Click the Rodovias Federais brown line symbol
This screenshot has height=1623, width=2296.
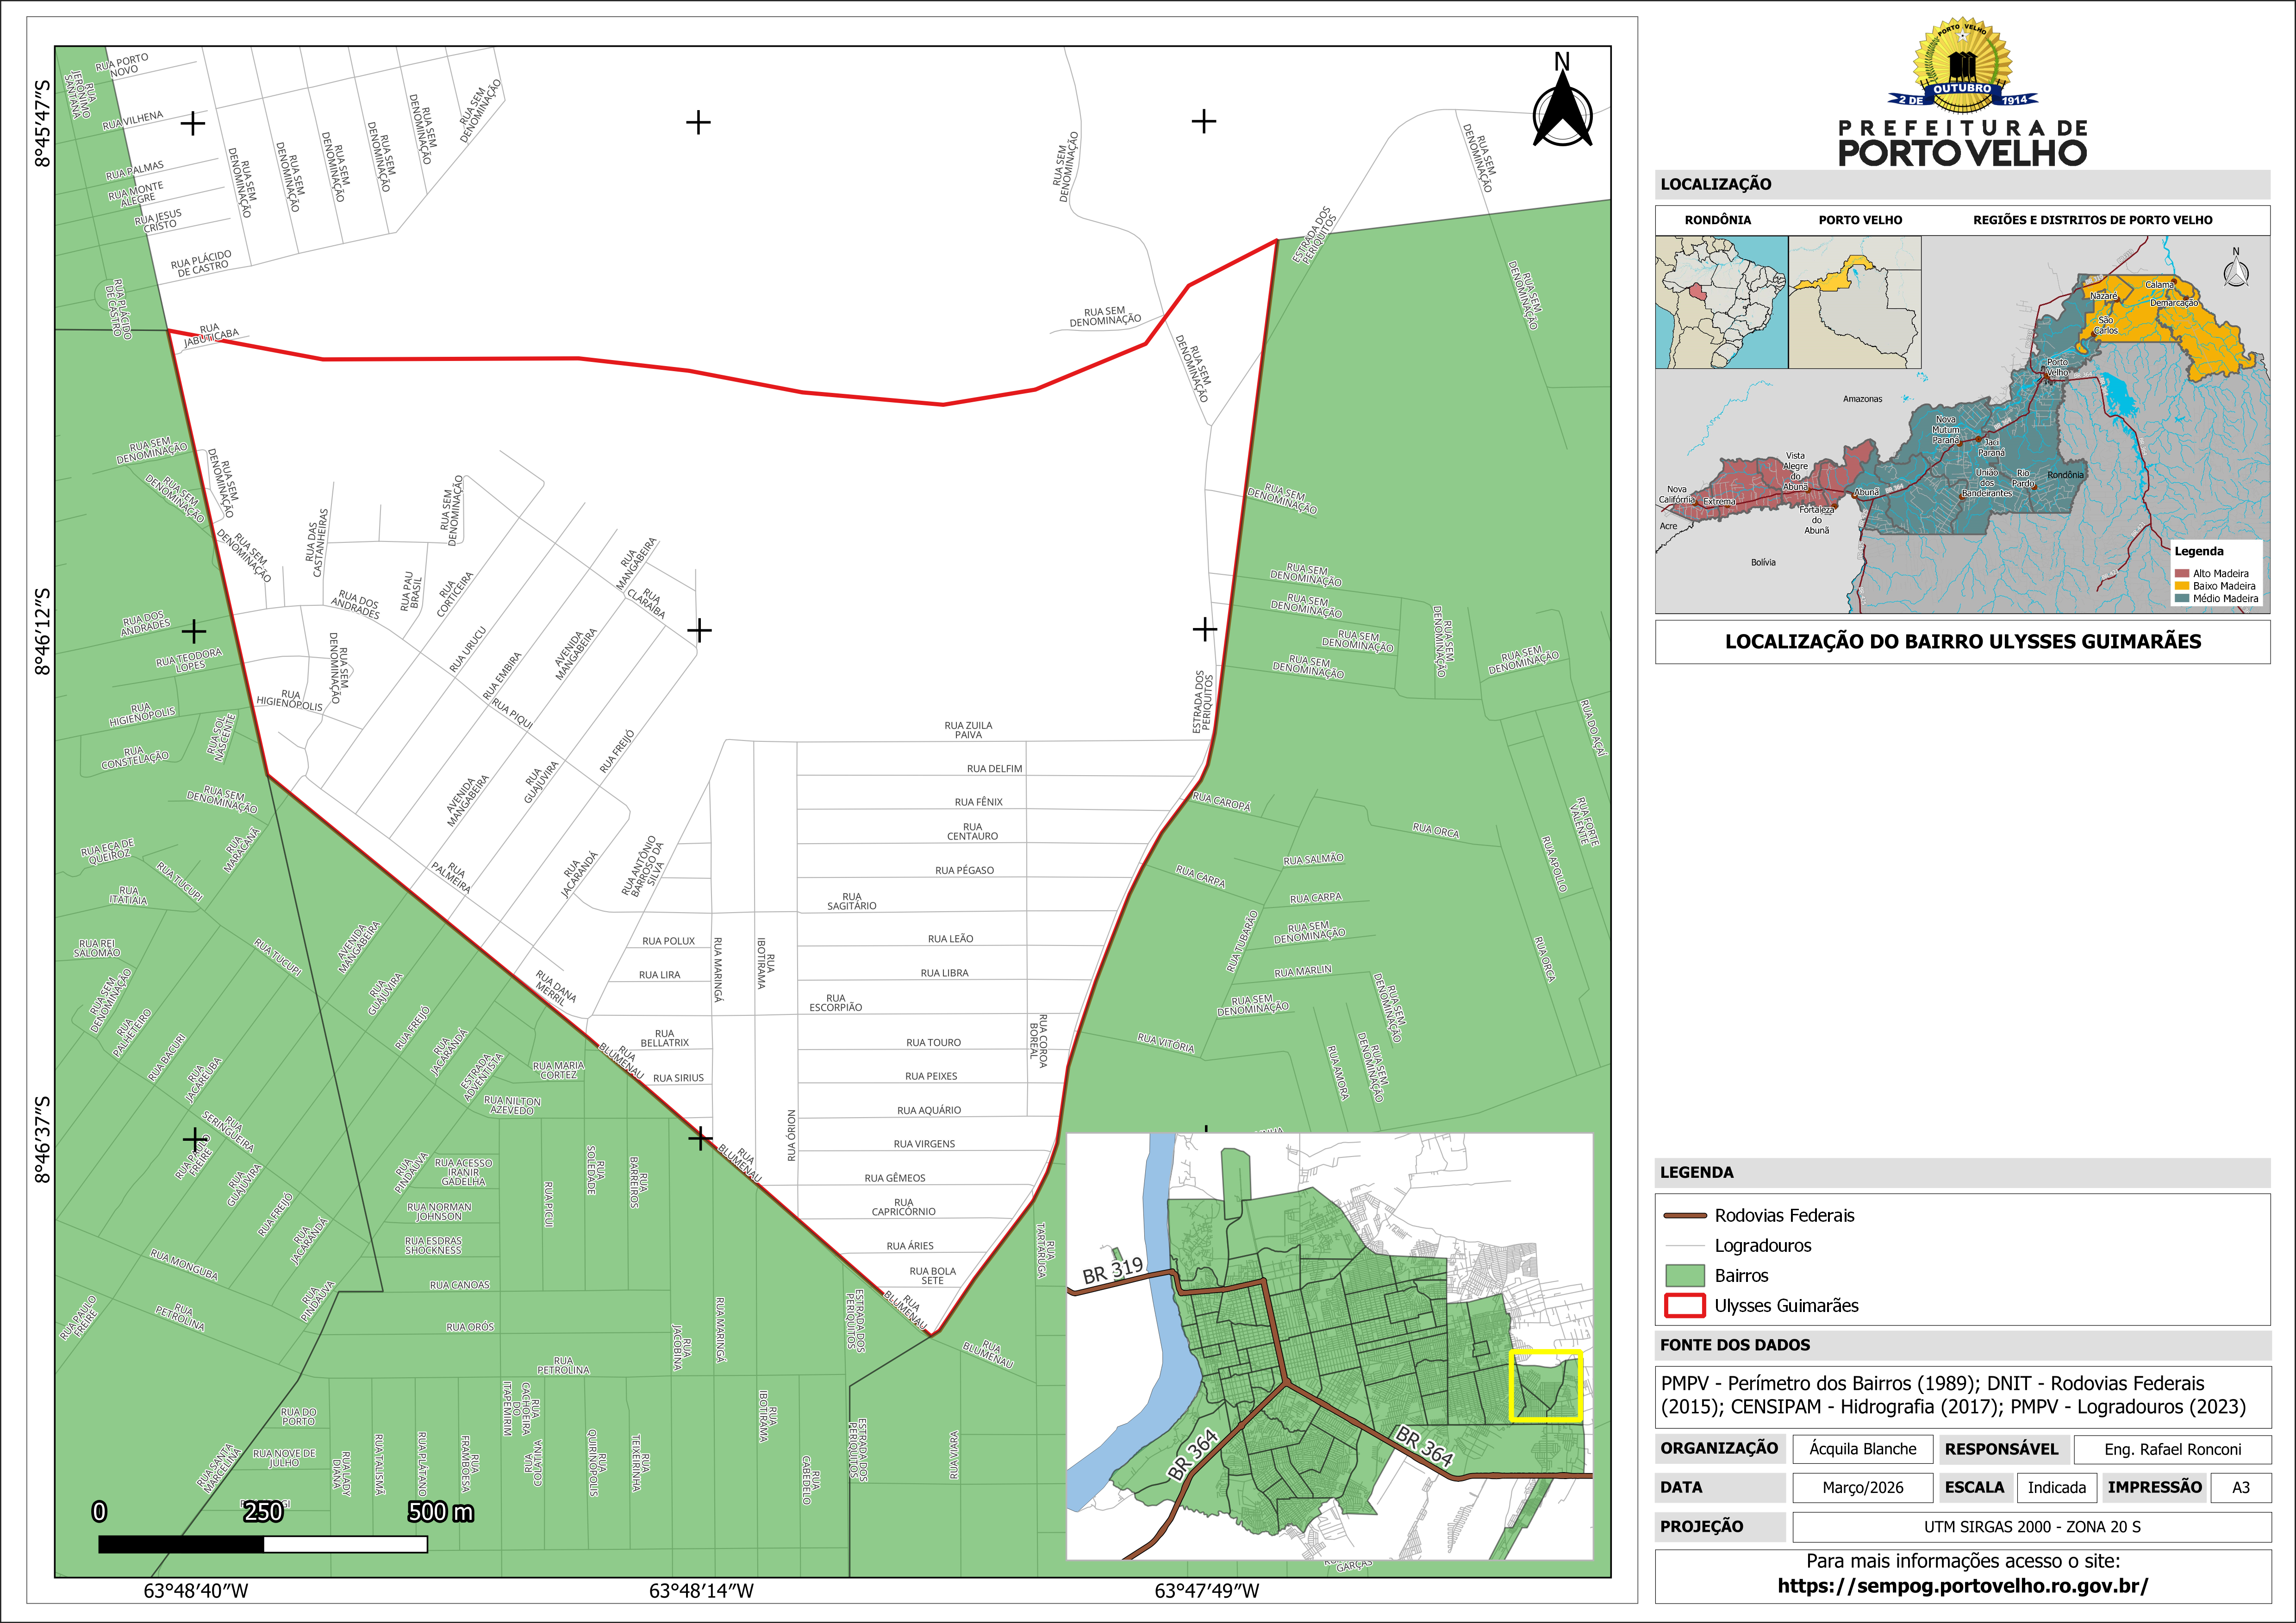pos(1684,1216)
